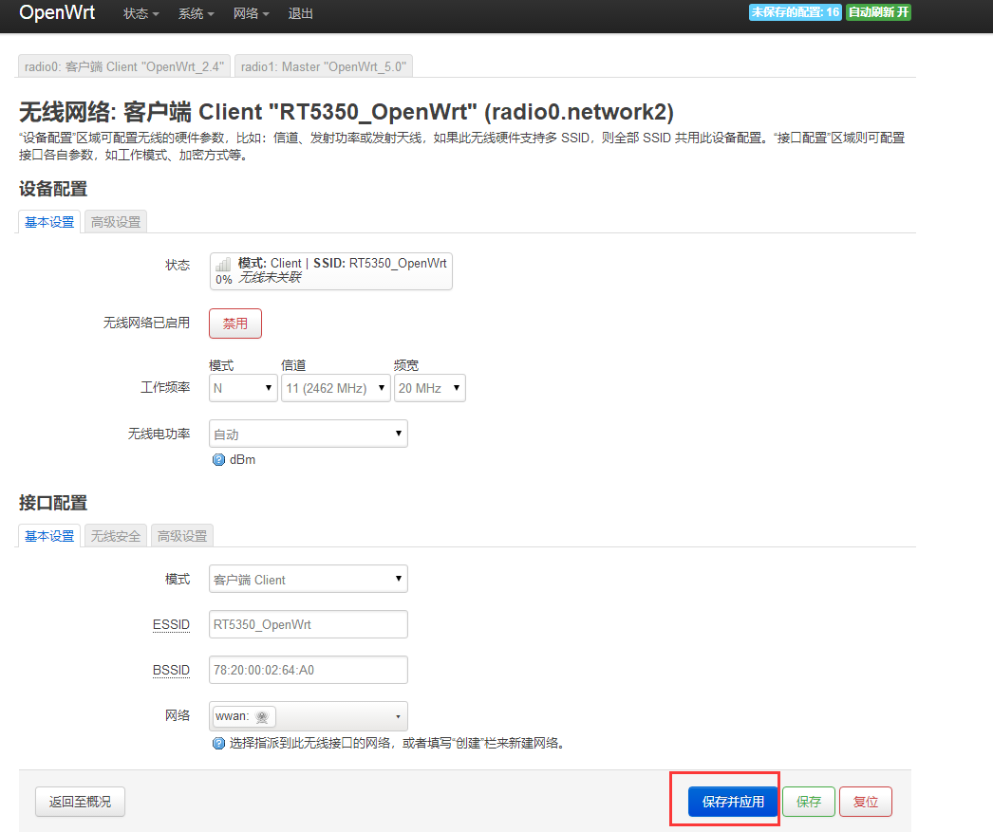Open the 系统 menu

196,14
